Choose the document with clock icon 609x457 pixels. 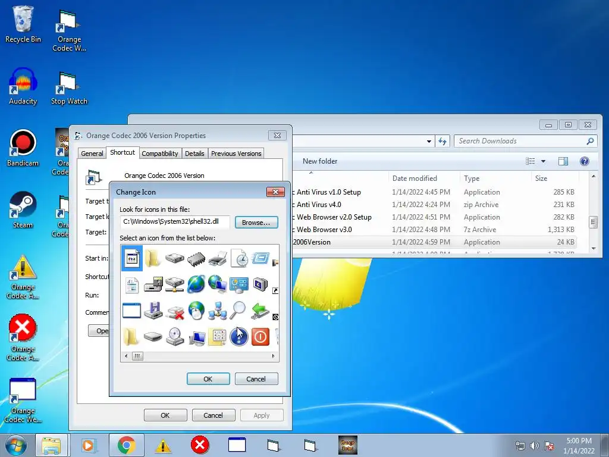pos(239,258)
